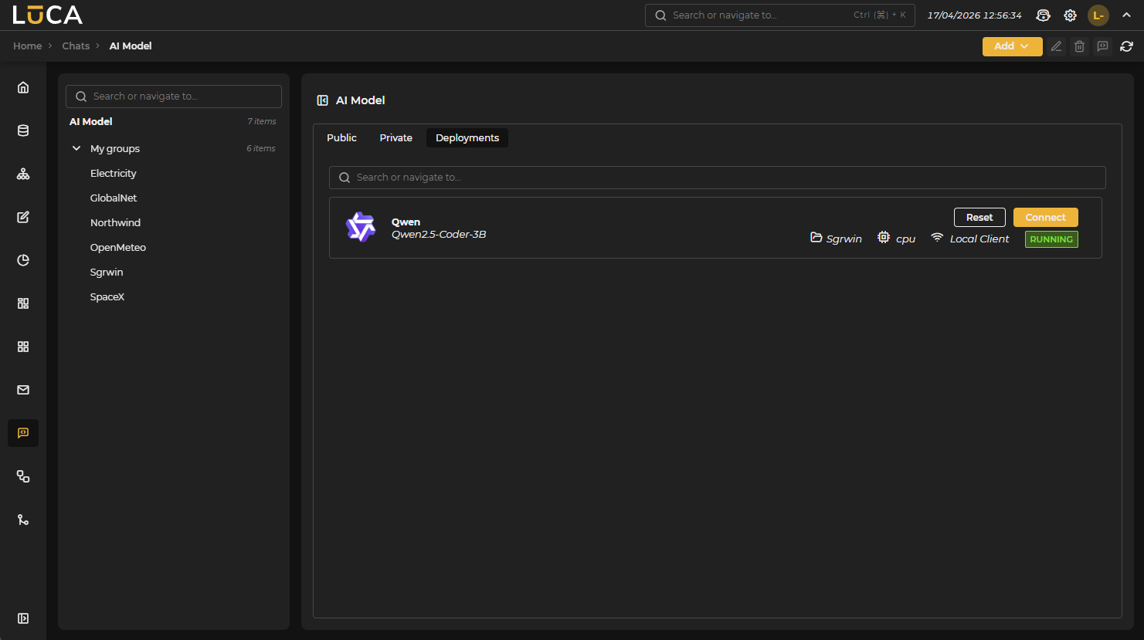The height and width of the screenshot is (640, 1144).
Task: Click the Connect button for Qwen
Action: tap(1045, 218)
